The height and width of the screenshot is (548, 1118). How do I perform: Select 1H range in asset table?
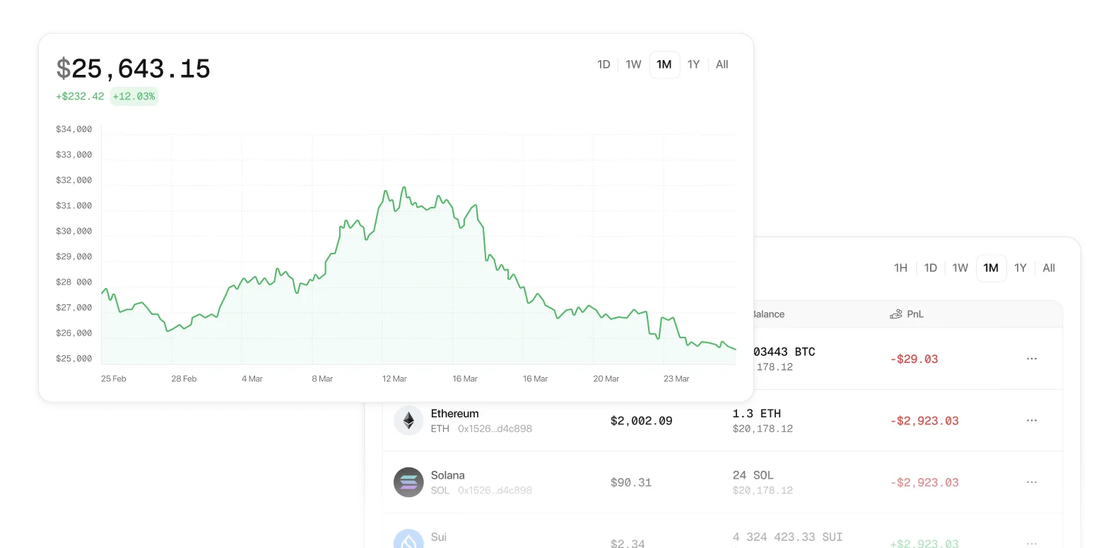tap(900, 268)
